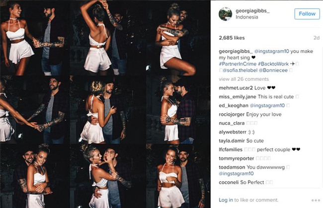The height and width of the screenshot is (208, 323).
Task: Open the Indonesia location link
Action: [x=247, y=17]
